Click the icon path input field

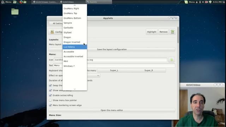(111, 60)
